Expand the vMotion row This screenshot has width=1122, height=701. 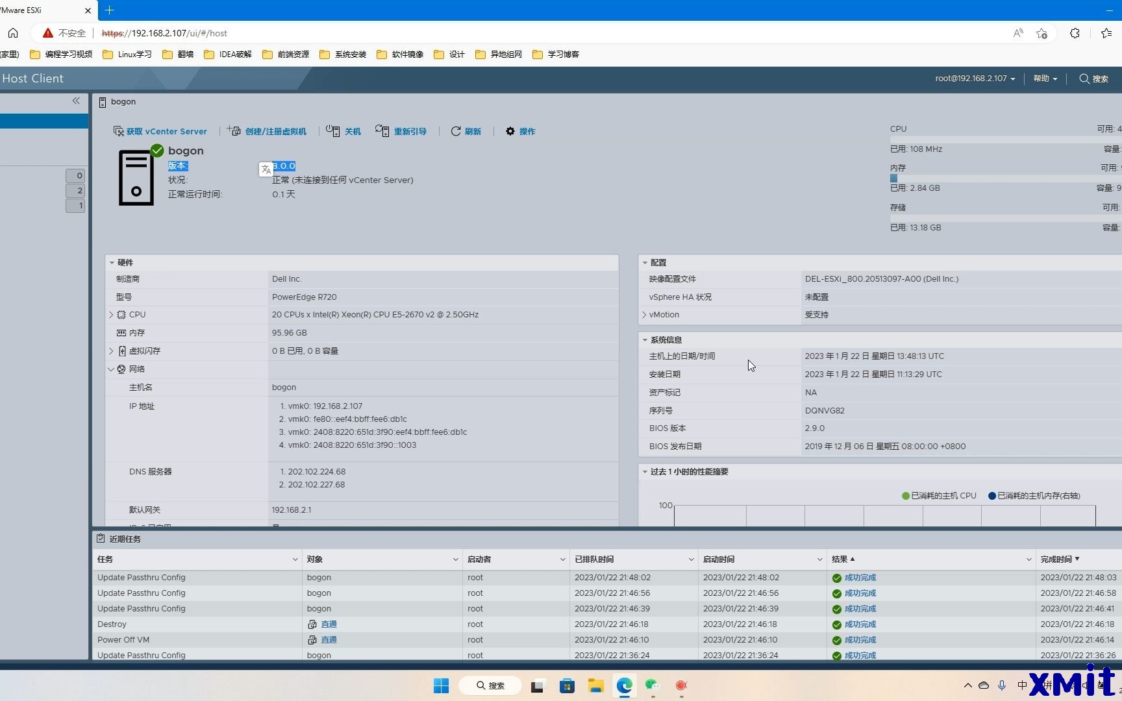click(644, 315)
